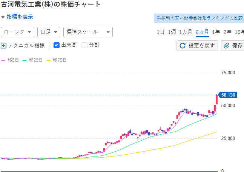Viewport: 244px width, 172px height.
Task: Click the 保存 save button
Action: tap(233, 46)
